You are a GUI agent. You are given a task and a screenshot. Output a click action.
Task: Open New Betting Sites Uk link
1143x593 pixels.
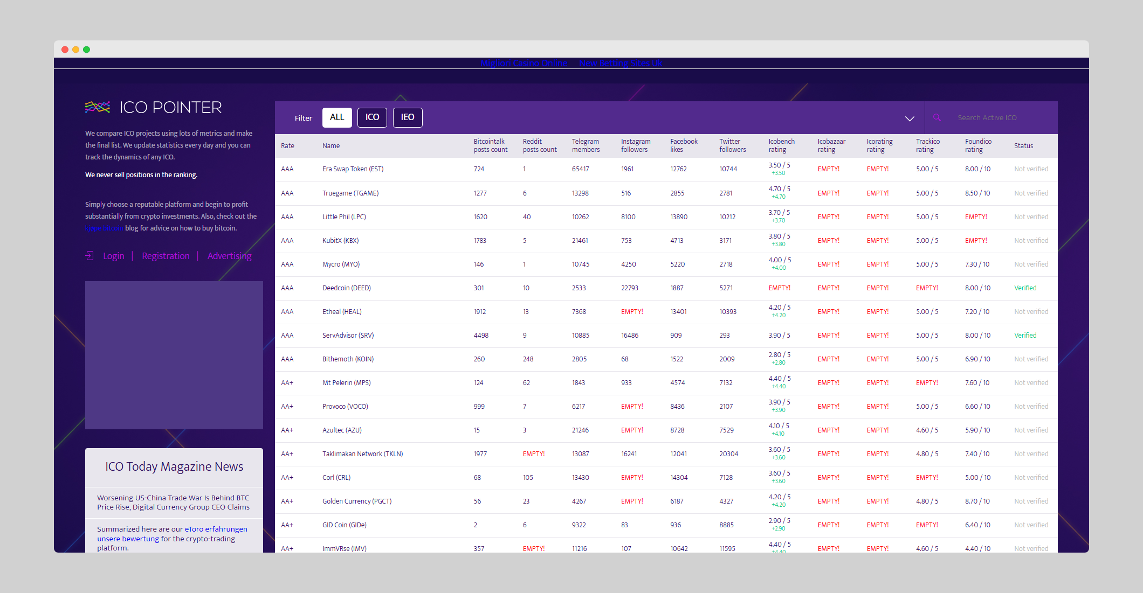coord(621,63)
